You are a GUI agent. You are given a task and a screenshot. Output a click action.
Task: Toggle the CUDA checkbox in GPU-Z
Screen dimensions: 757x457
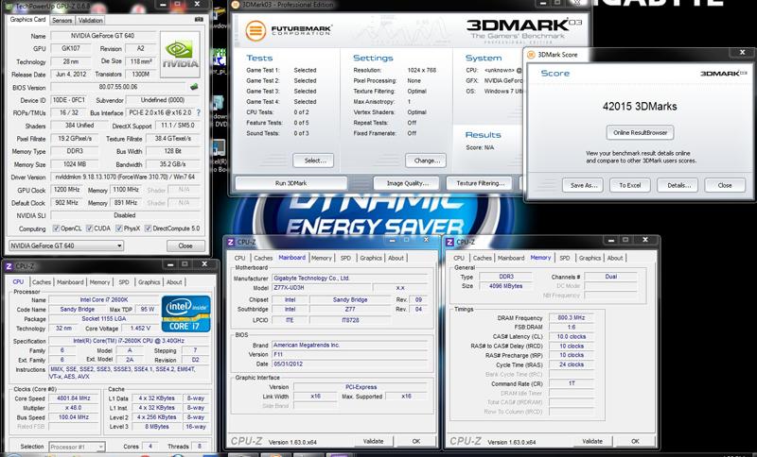tap(89, 228)
